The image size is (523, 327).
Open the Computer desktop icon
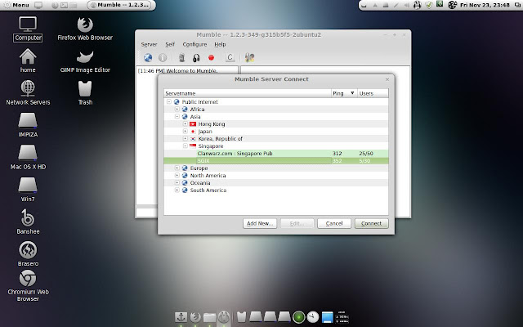coord(28,29)
